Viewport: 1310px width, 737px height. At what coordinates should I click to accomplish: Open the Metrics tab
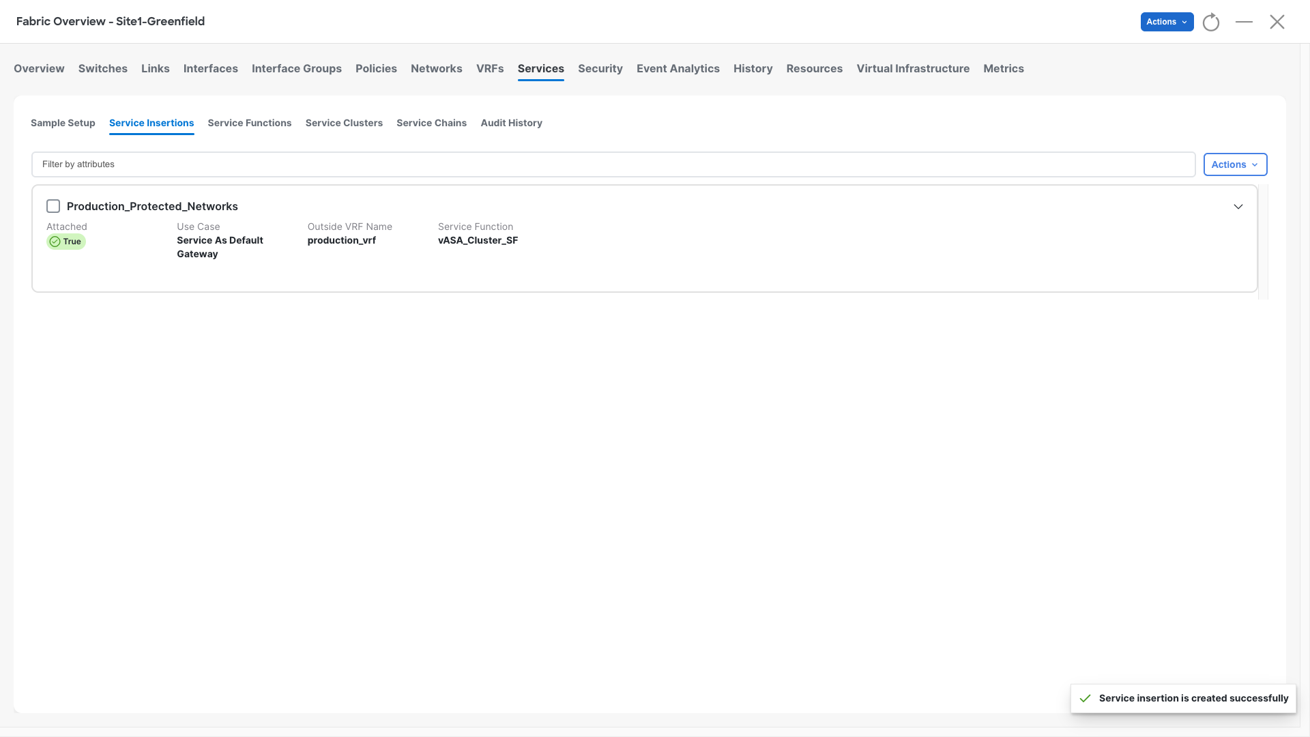click(1004, 68)
